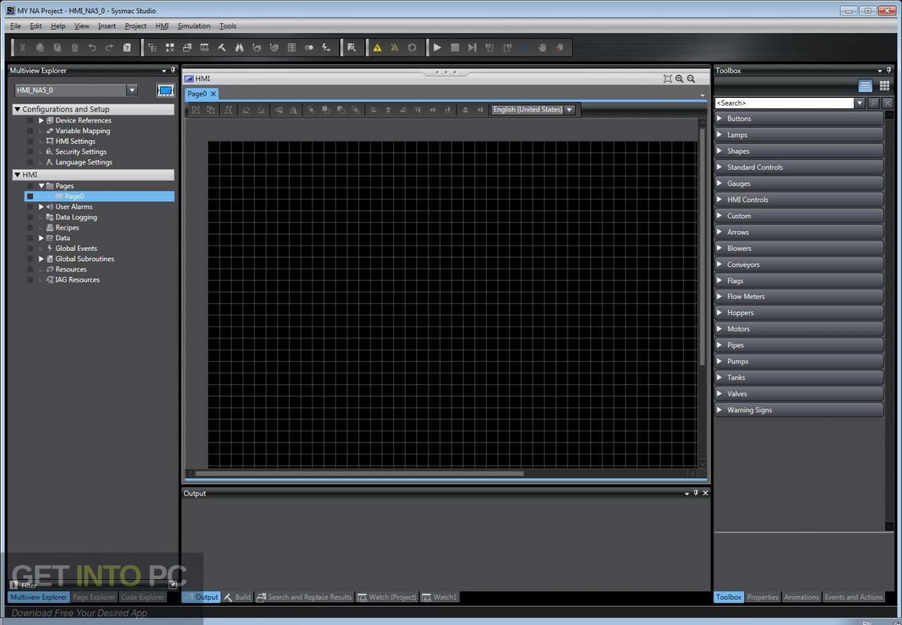Click the blue HMI device picture icon

tap(165, 90)
